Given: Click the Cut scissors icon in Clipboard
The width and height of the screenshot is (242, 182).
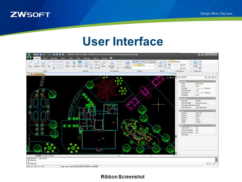Looking at the screenshot, I should point(200,62).
